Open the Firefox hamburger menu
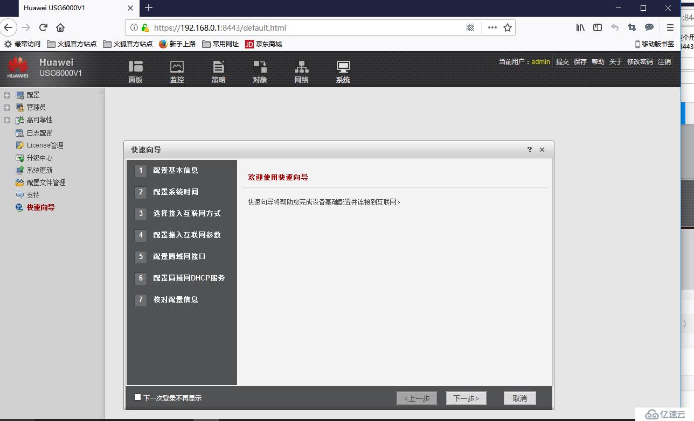Viewport: 694px width, 421px height. (x=670, y=27)
